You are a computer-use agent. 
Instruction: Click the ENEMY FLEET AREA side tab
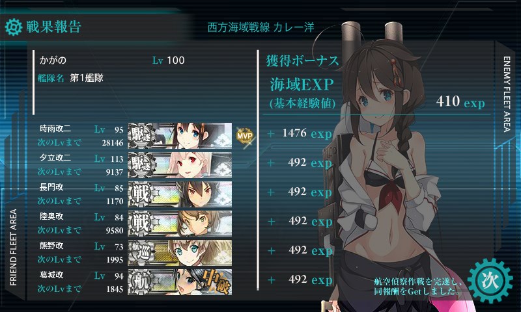point(507,94)
